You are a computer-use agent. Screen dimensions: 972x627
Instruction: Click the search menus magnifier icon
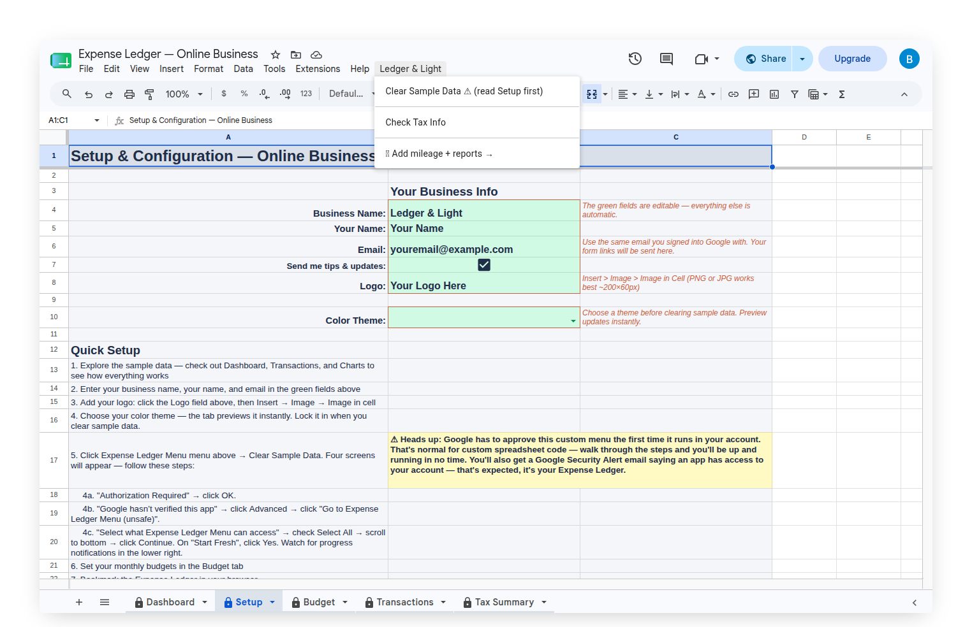click(x=66, y=94)
